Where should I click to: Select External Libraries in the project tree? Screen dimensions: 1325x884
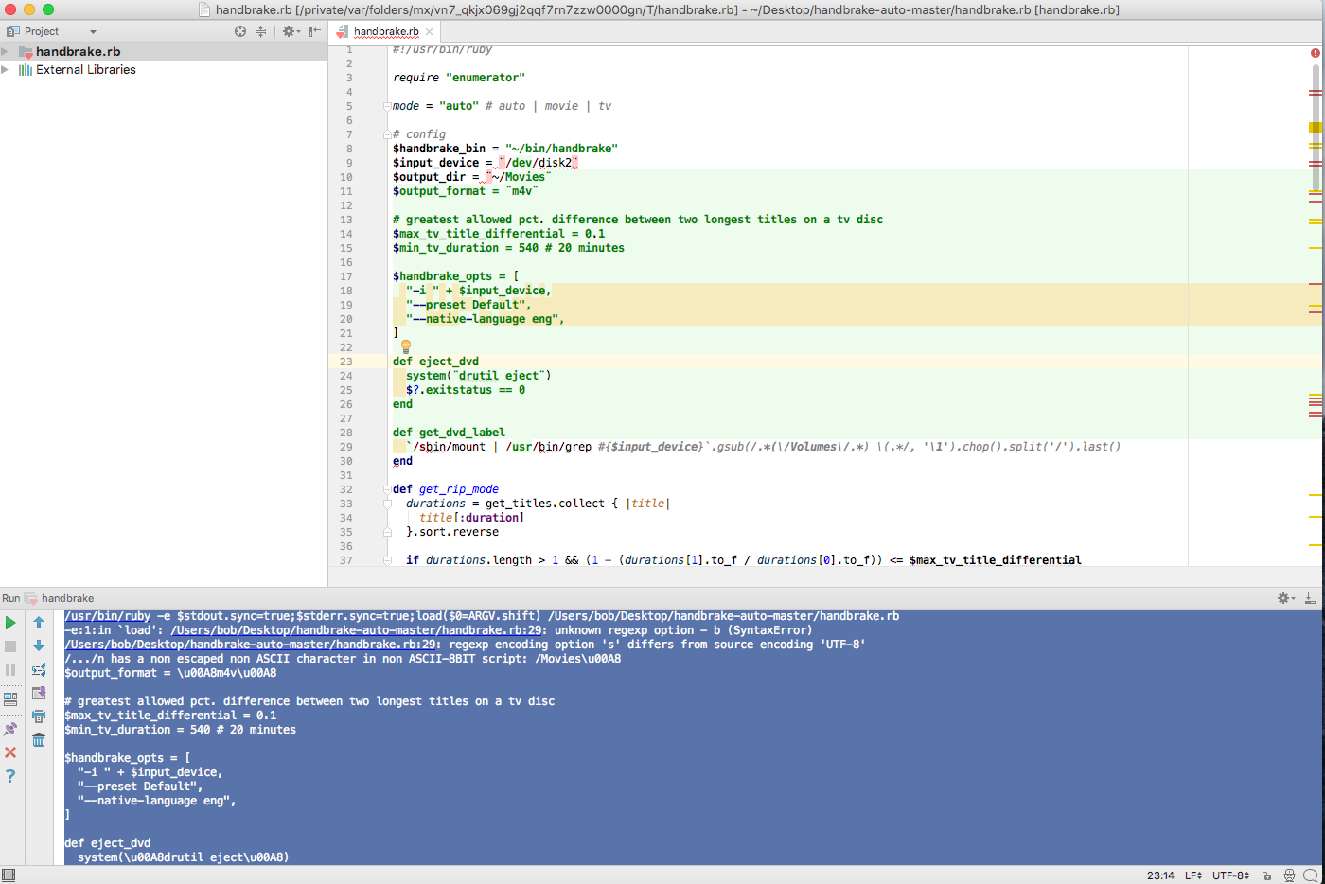[85, 69]
